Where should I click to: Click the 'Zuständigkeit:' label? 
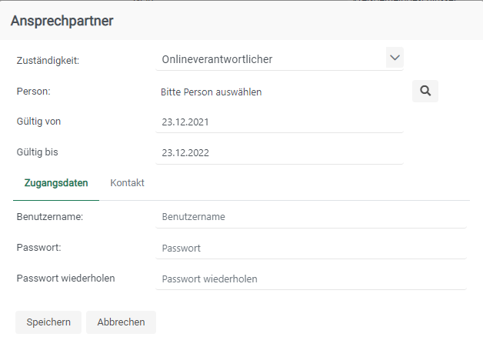point(48,60)
